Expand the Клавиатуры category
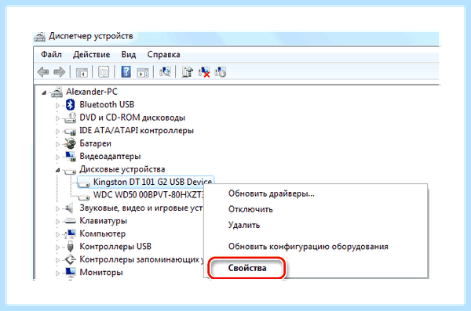This screenshot has height=311, width=471. coord(57,222)
